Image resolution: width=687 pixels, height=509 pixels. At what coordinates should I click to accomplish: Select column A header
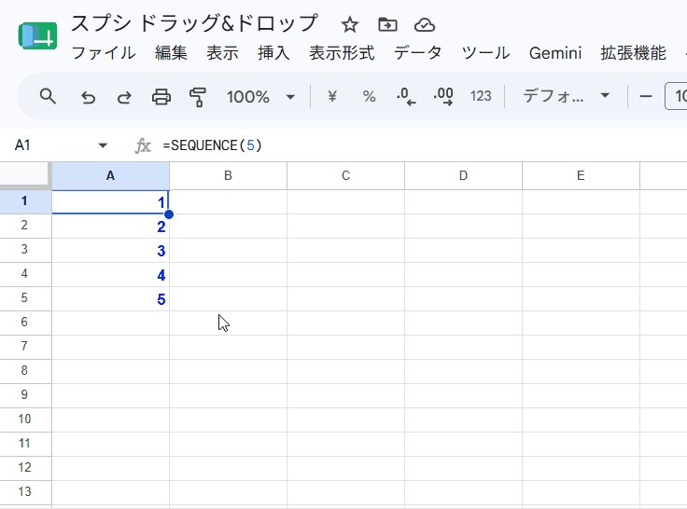point(110,176)
